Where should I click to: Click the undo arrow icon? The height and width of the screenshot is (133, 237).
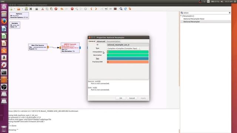click(62, 9)
